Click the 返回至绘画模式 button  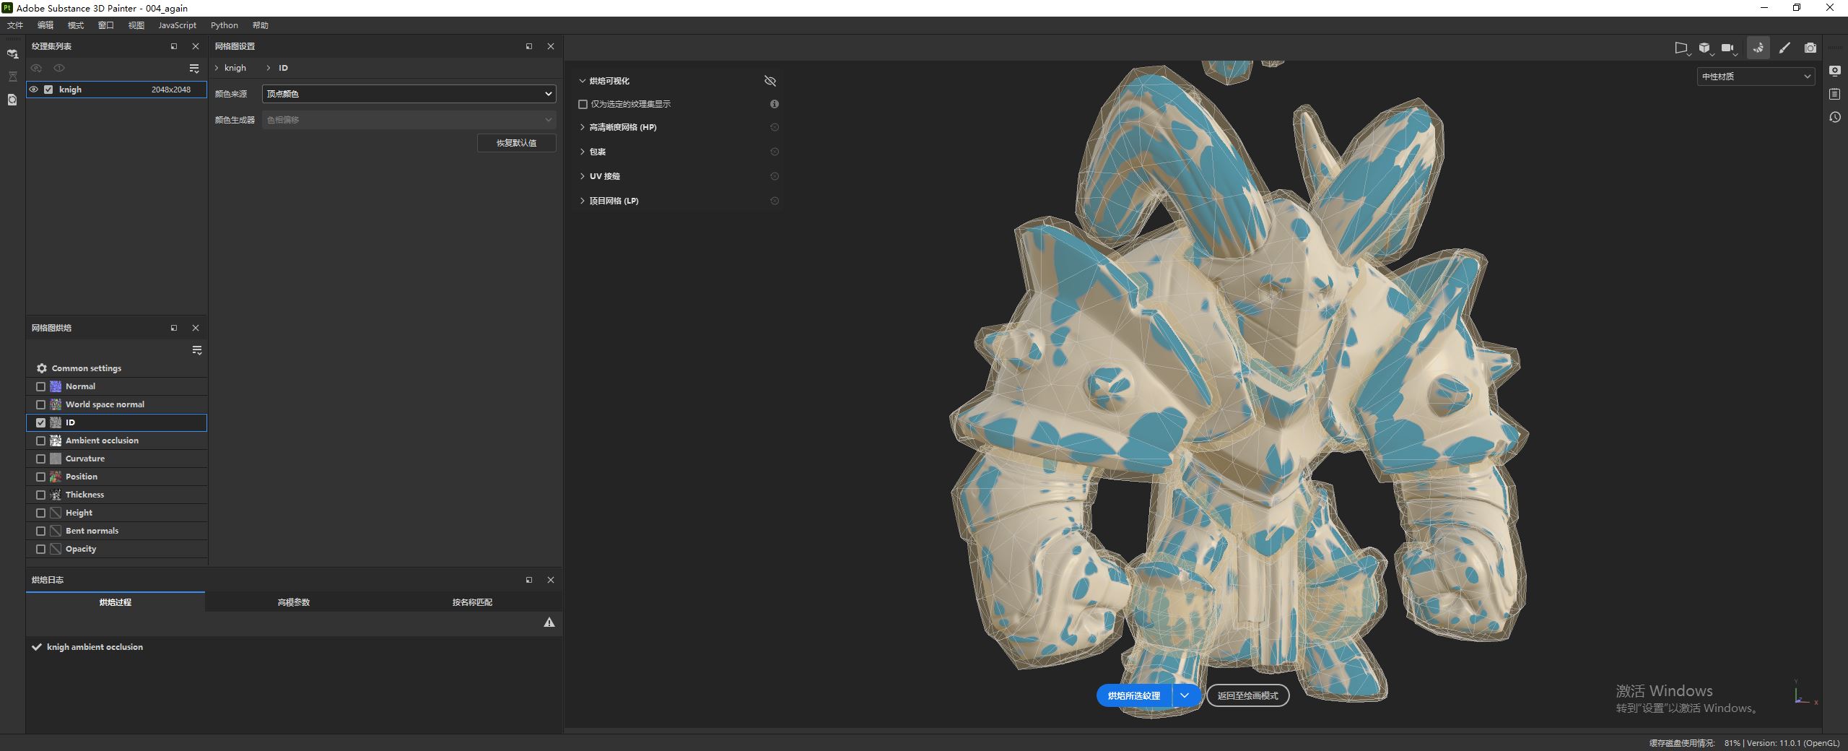click(x=1247, y=695)
